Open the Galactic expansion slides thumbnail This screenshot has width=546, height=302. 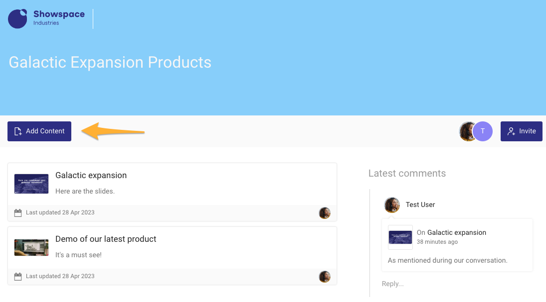pos(31,184)
